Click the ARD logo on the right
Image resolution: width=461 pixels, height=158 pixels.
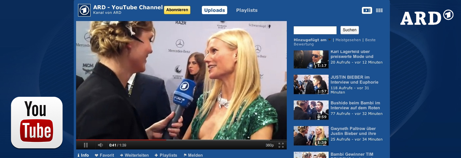pyautogui.click(x=427, y=17)
